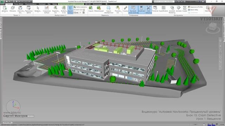The height and width of the screenshot is (126, 225).
Task: Toggle the Clash Detective tool
Action: [x=148, y=10]
